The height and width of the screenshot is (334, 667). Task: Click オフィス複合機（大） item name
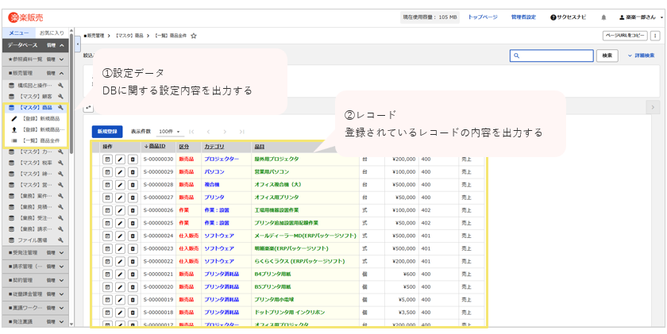click(277, 185)
